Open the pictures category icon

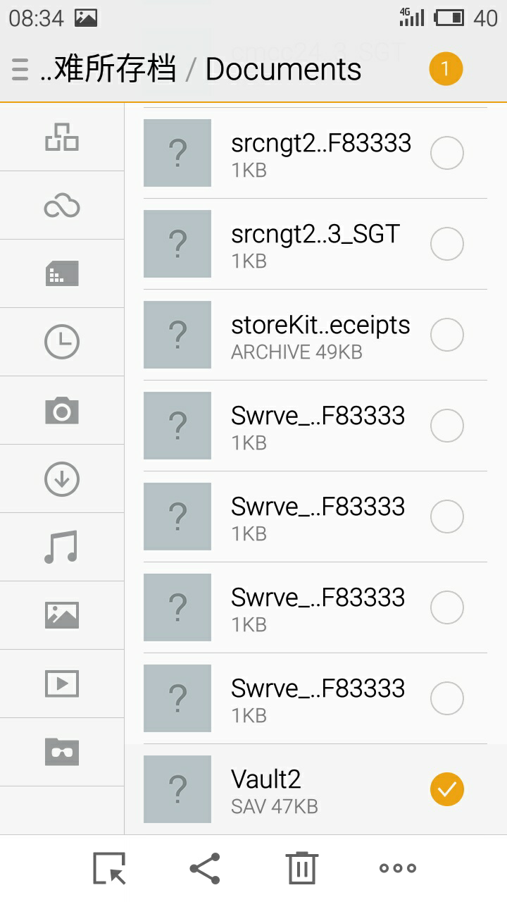pyautogui.click(x=62, y=615)
